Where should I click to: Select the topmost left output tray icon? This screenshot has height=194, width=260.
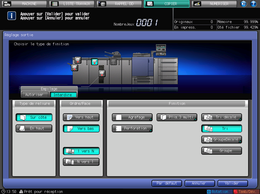coord(78,60)
